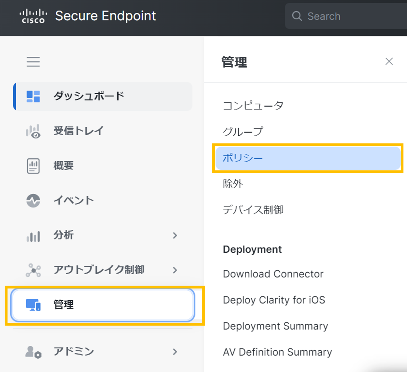
Task: Click the Secure Endpoint product title
Action: click(106, 16)
